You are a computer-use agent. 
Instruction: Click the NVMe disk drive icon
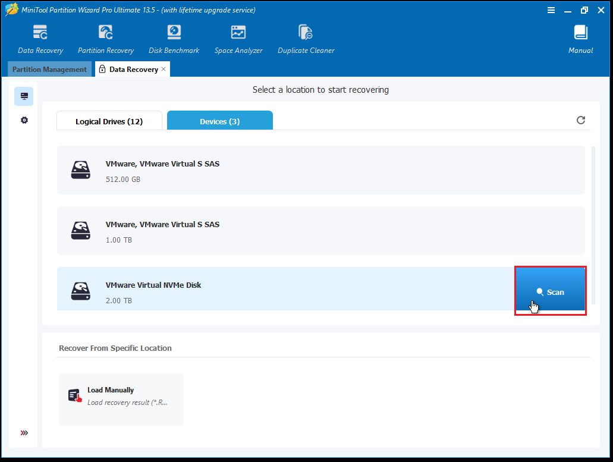(x=80, y=291)
